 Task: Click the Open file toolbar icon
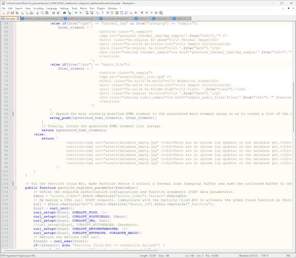click(8, 13)
